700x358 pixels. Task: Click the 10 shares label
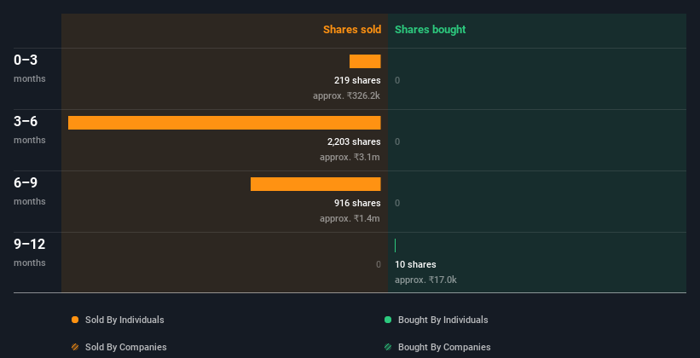(x=415, y=264)
